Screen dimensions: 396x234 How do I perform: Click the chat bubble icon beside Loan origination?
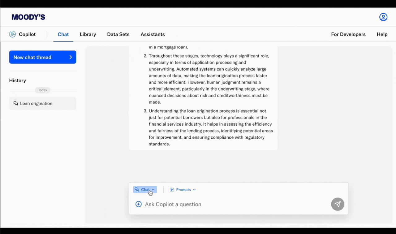(x=15, y=103)
